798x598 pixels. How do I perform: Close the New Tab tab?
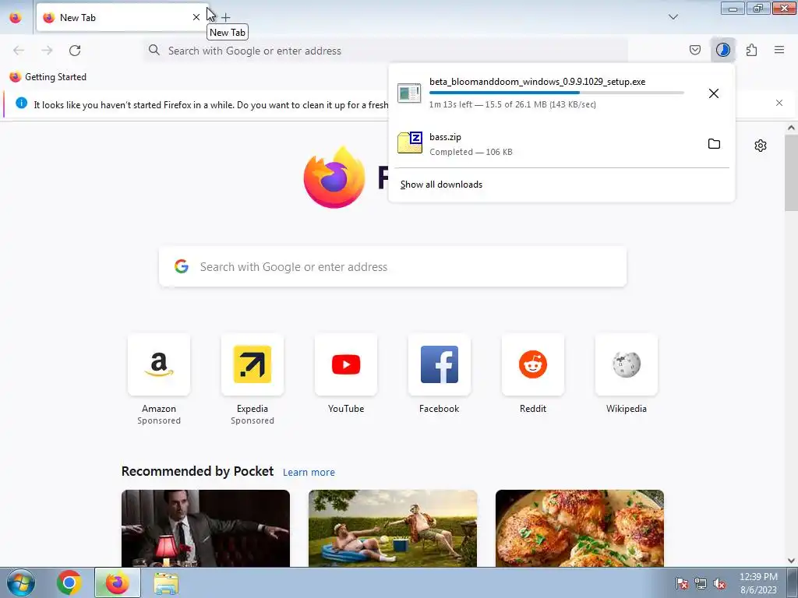tap(196, 17)
